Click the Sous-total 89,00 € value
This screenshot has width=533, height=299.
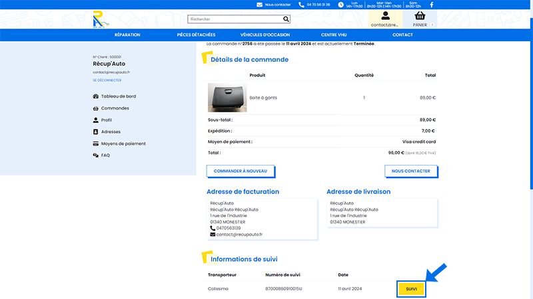[428, 120]
